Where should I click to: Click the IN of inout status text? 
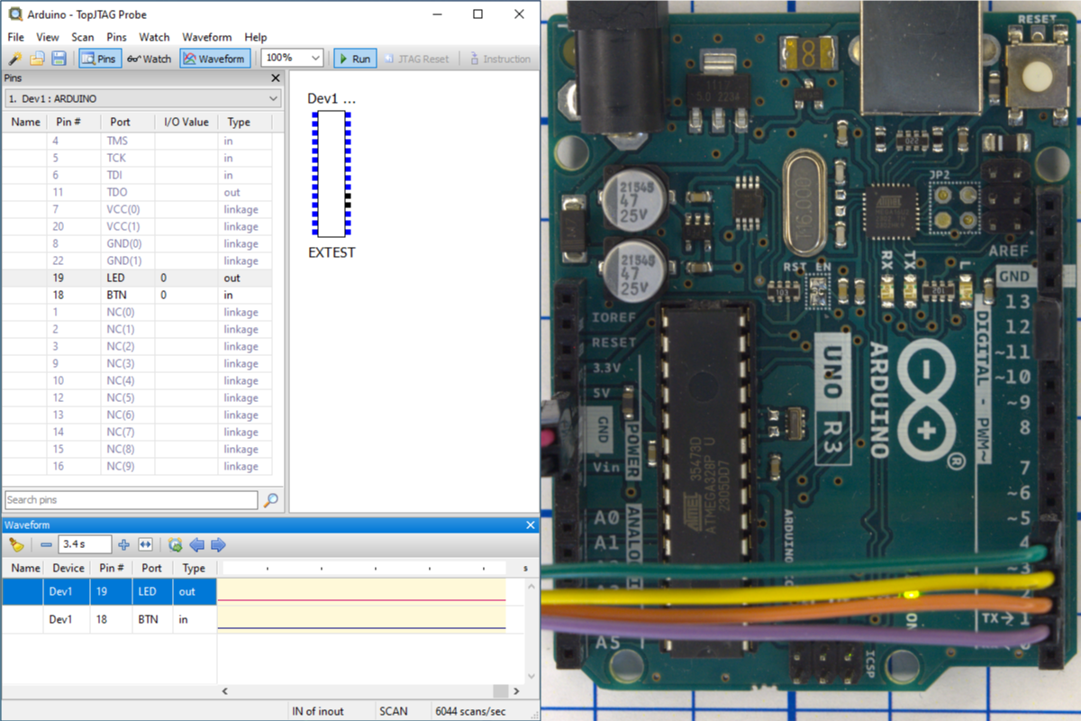pyautogui.click(x=318, y=711)
